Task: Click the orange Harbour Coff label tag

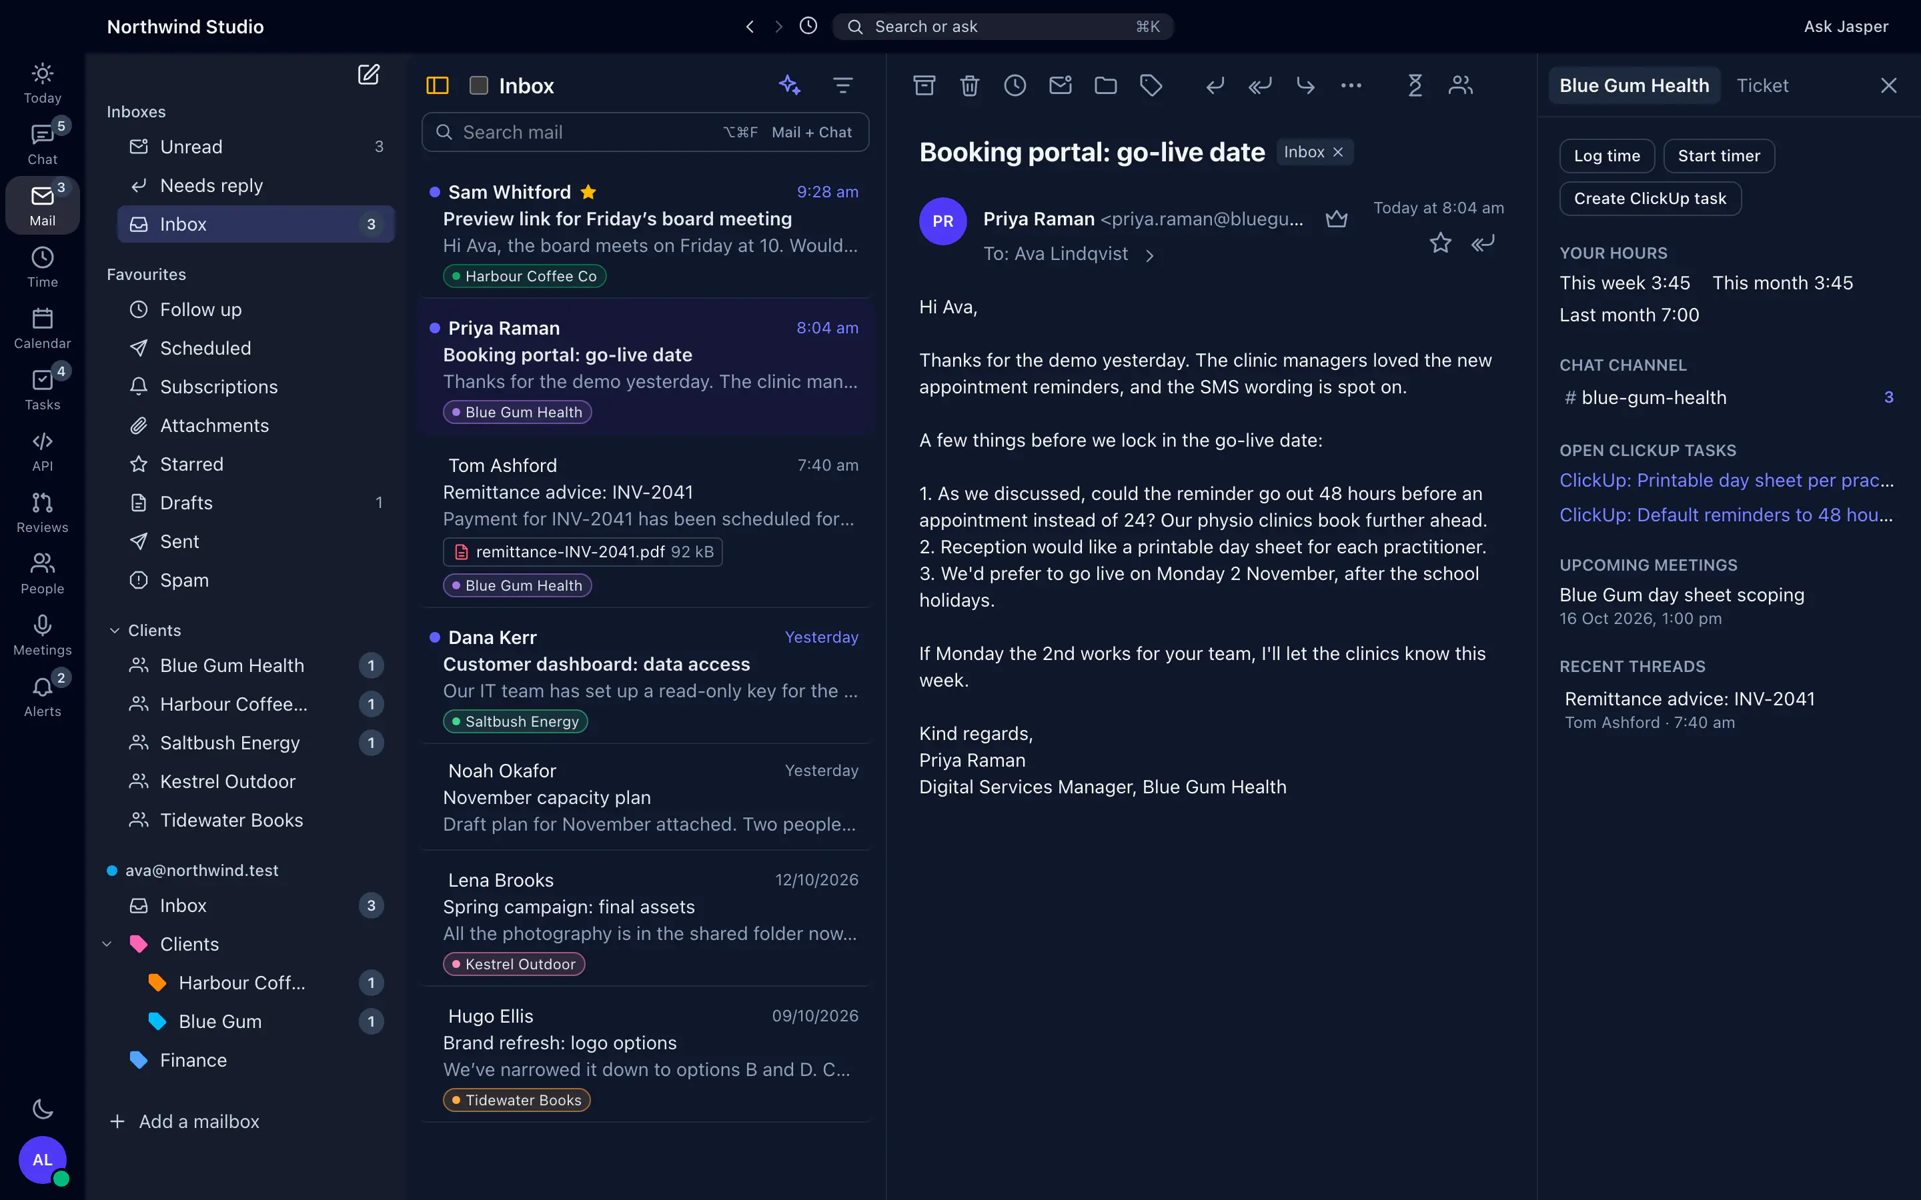Action: click(x=158, y=983)
